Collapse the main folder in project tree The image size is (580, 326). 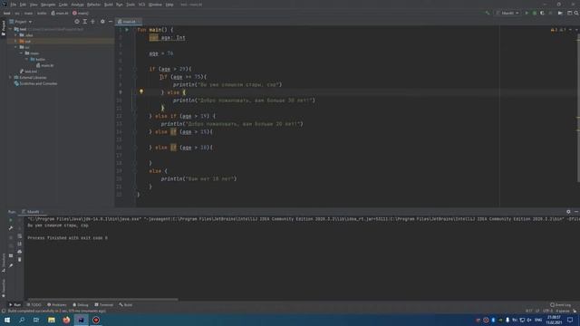[x=21, y=53]
